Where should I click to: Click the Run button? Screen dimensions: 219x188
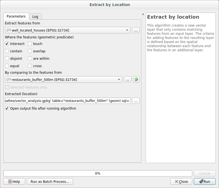(204, 181)
